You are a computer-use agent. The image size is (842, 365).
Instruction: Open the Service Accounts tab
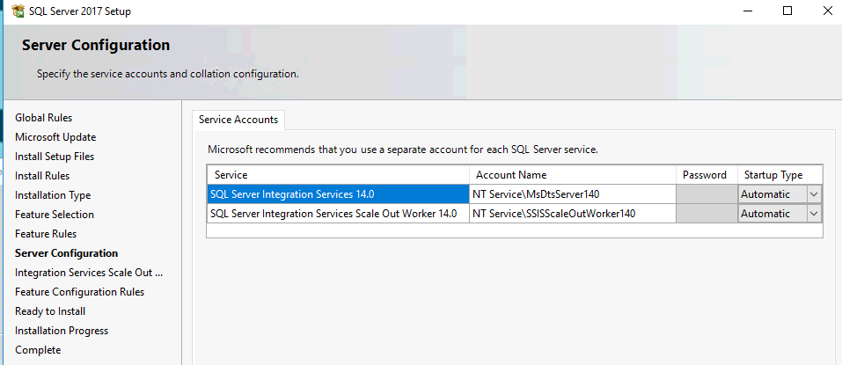[x=238, y=120]
